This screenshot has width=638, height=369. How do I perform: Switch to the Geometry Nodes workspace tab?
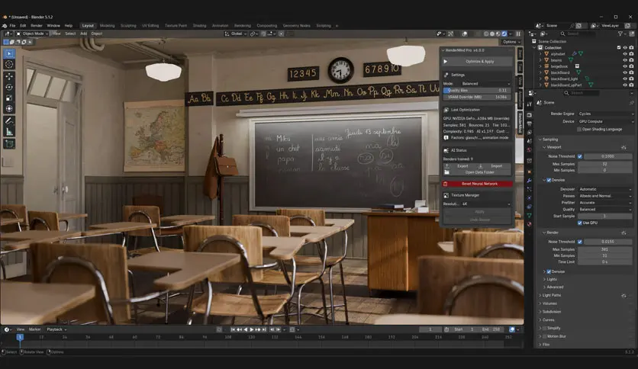297,26
